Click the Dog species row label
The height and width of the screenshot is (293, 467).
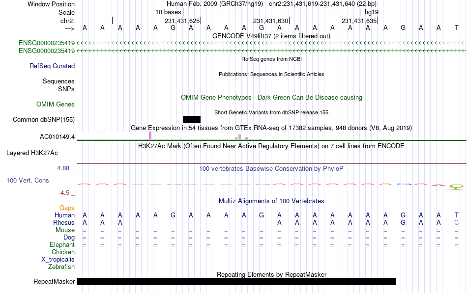click(x=69, y=238)
